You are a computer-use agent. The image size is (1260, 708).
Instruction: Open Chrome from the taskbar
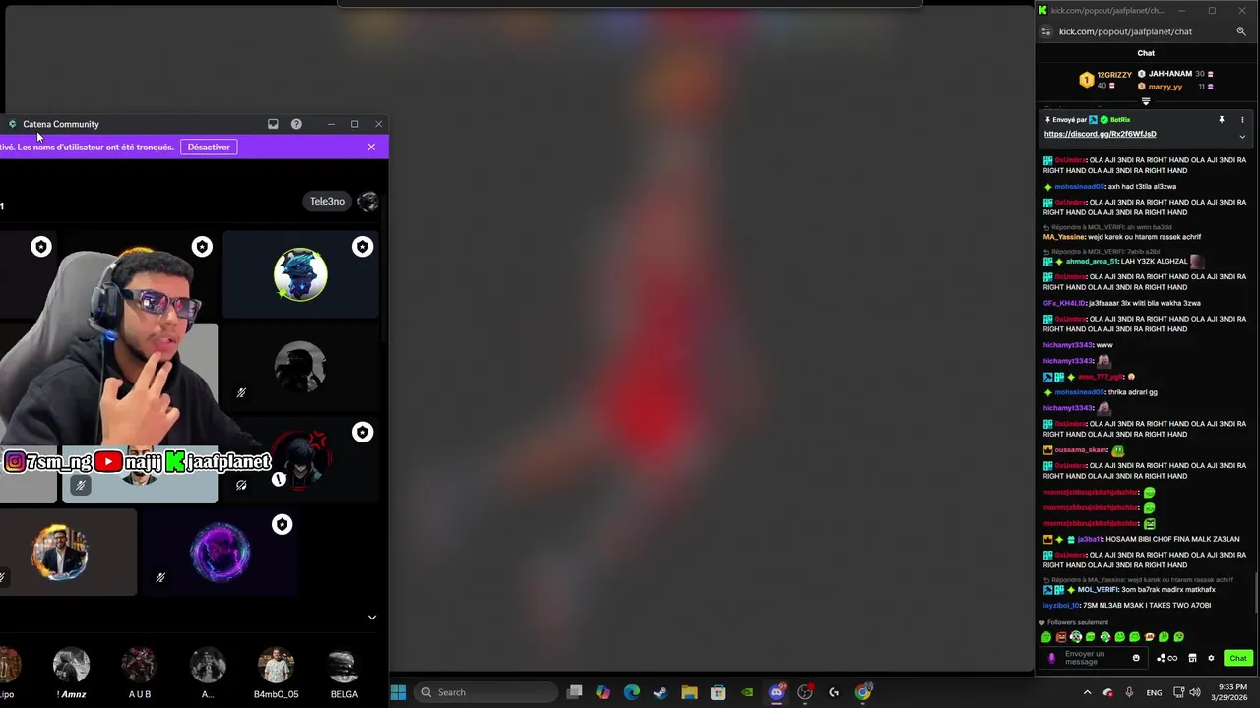(x=863, y=692)
